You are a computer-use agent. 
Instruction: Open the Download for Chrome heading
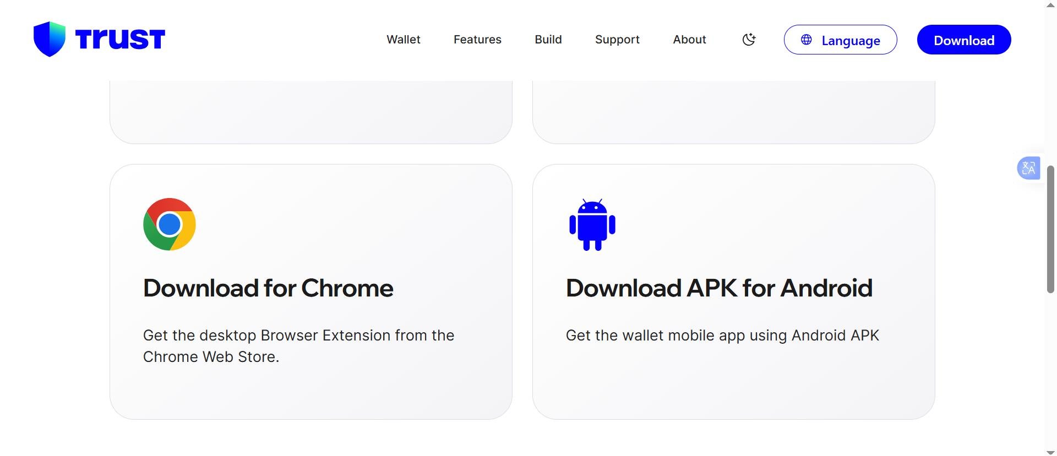coord(268,288)
